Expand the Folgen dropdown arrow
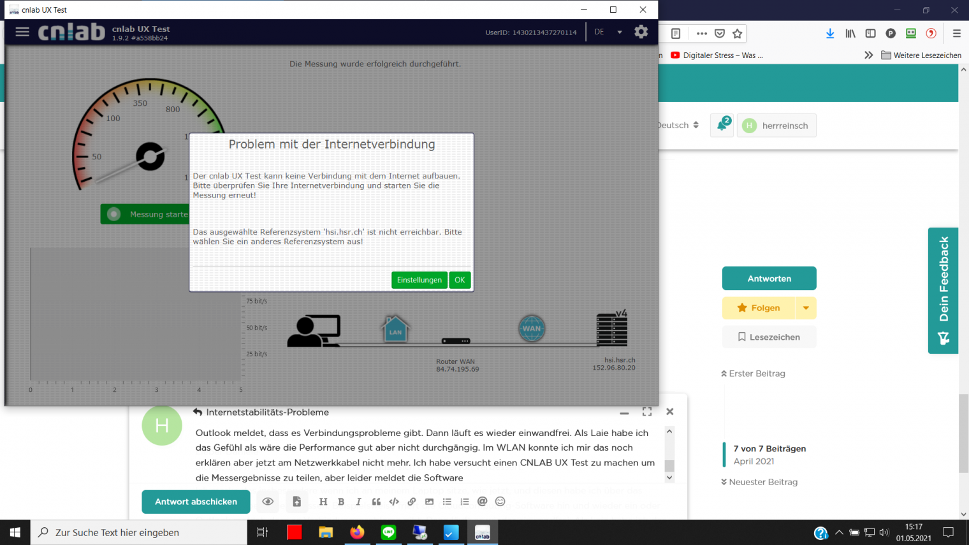The width and height of the screenshot is (969, 545). pyautogui.click(x=806, y=308)
